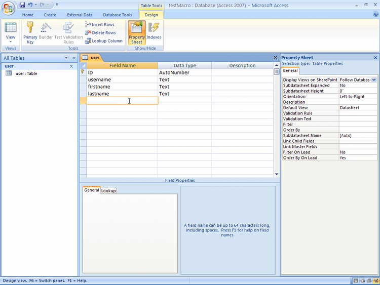
Task: Delete Rows from the table design
Action: 100,33
